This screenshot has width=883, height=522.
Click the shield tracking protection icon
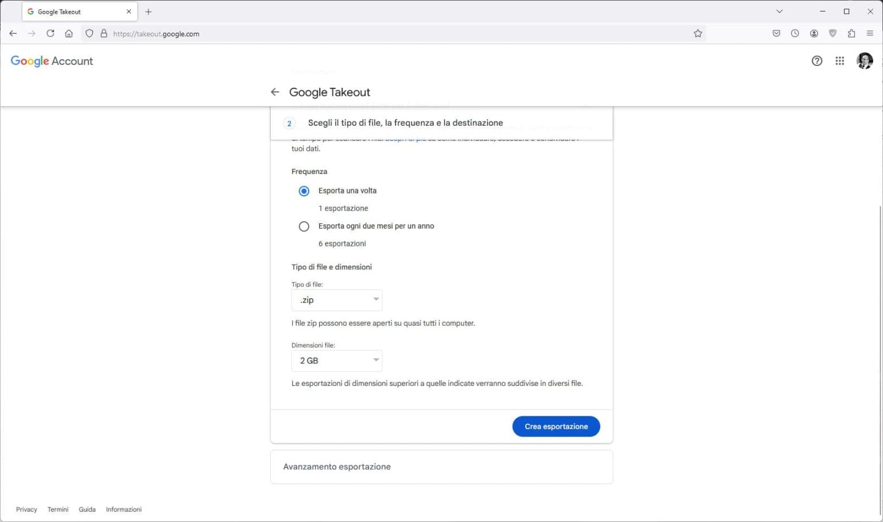coord(89,33)
